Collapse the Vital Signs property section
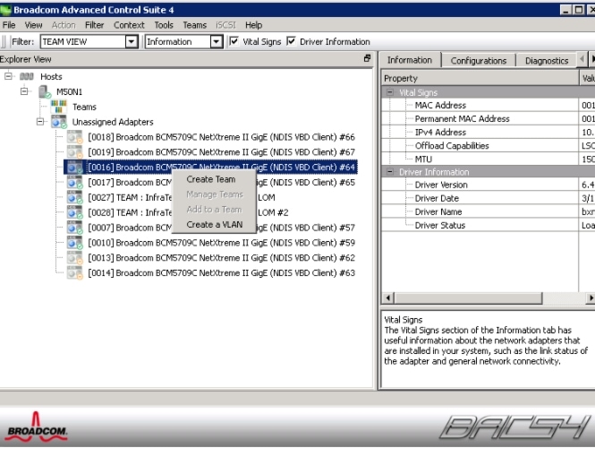This screenshot has width=595, height=474. (x=390, y=92)
